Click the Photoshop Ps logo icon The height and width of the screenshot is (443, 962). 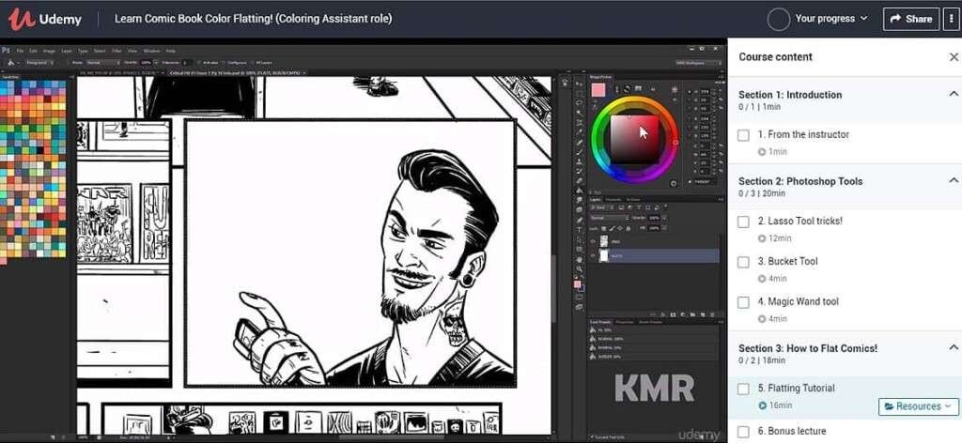click(x=7, y=51)
